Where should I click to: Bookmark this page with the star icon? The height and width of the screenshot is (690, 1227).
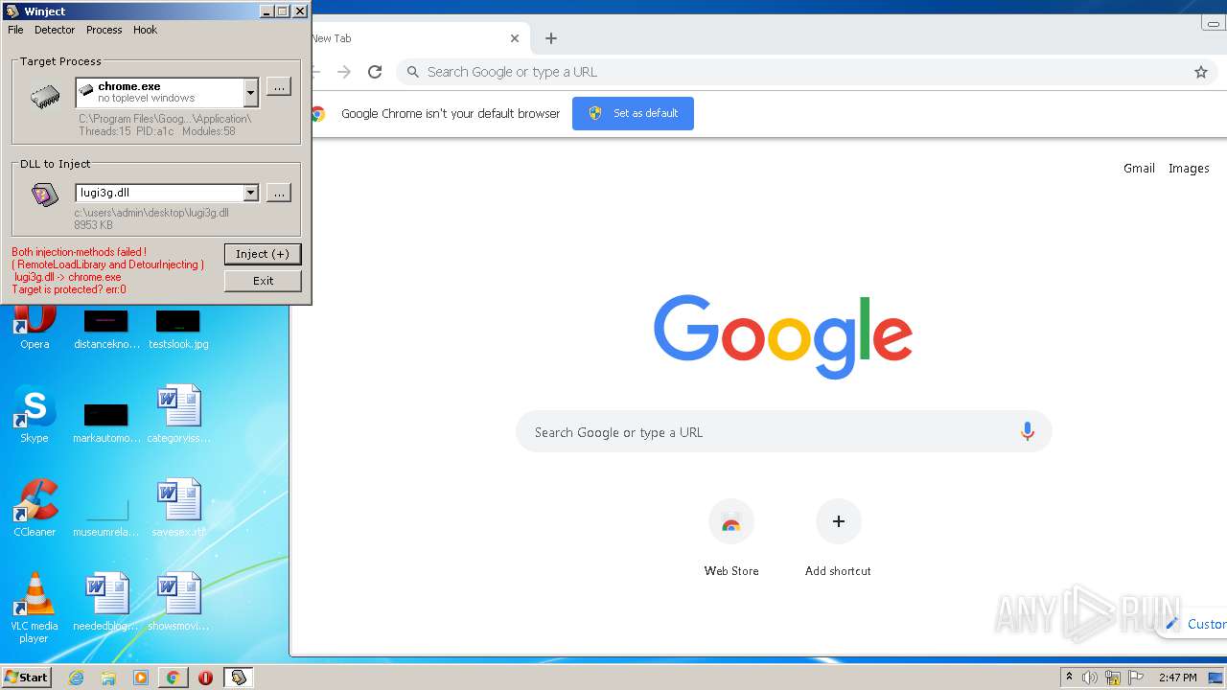(1200, 72)
